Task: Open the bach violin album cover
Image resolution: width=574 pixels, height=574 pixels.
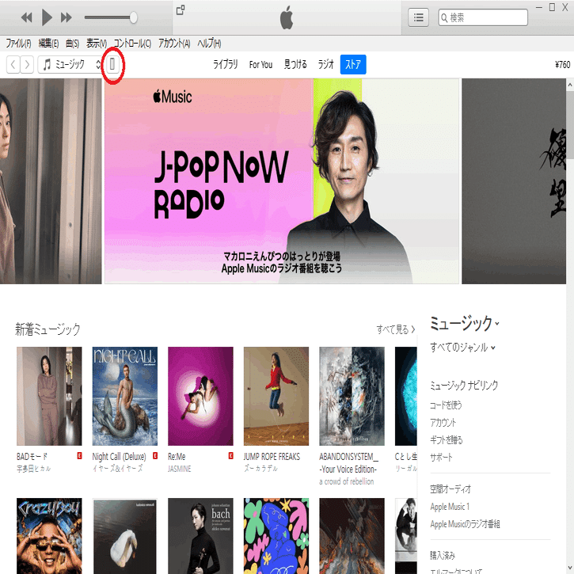Action: pos(200,536)
